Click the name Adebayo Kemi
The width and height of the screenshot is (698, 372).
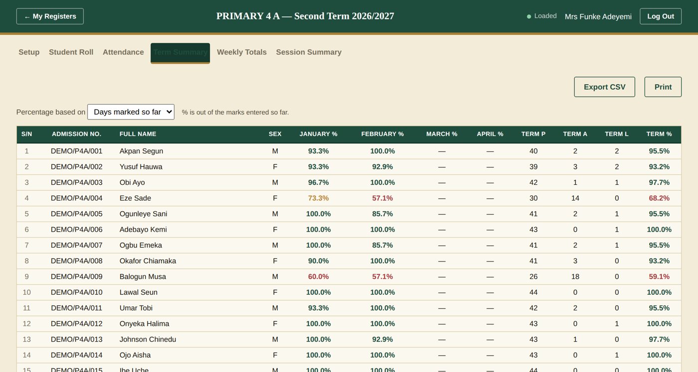tap(143, 230)
